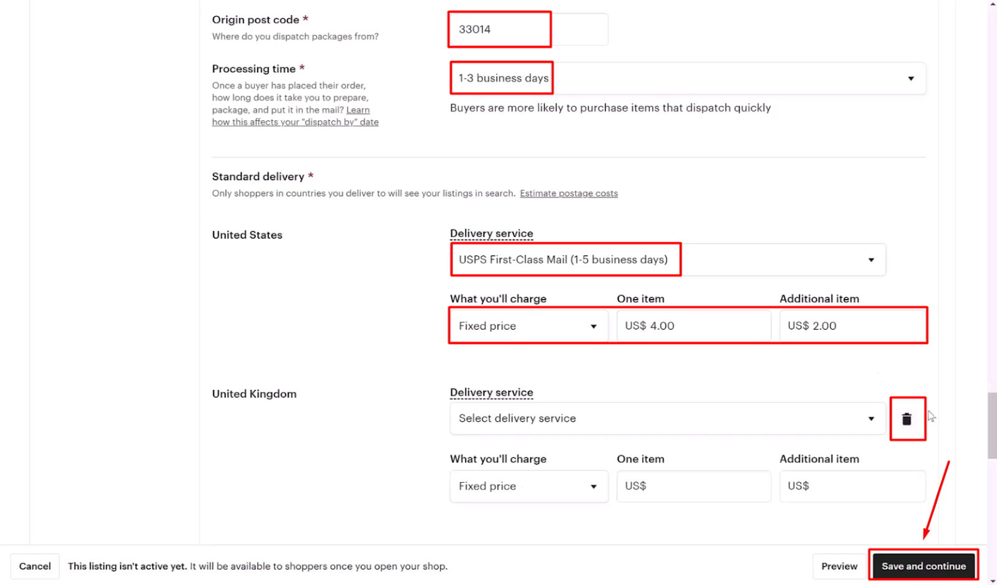Open the Processing time dropdown
Viewport: 997px width, 585px height.
click(x=687, y=78)
